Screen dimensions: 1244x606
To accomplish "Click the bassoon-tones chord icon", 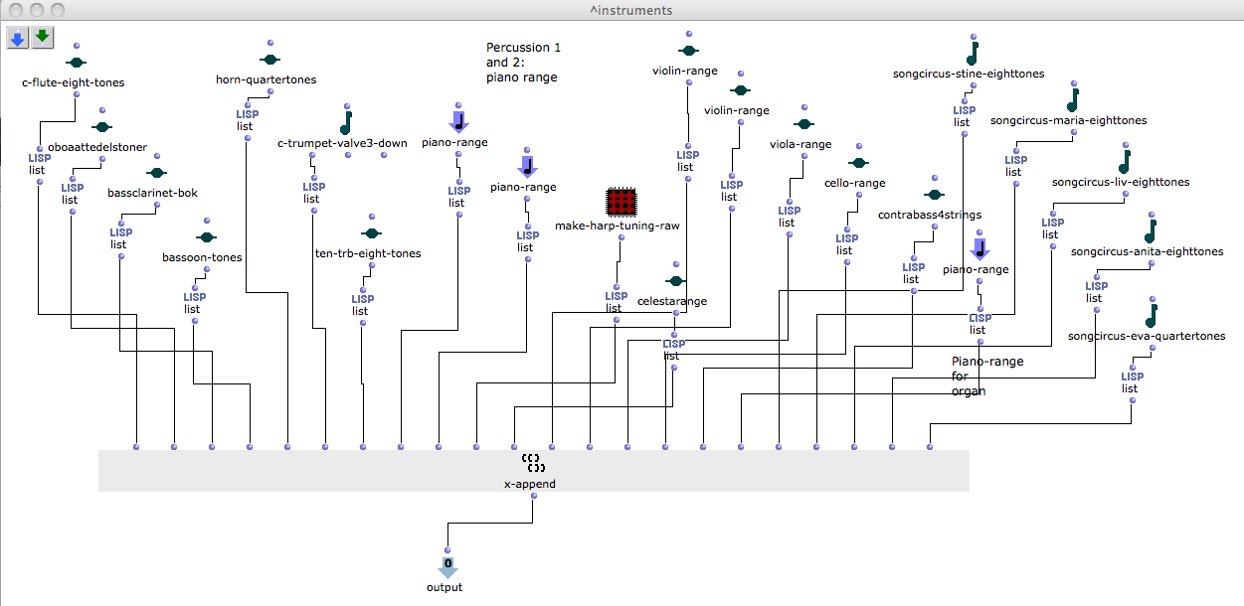I will (206, 237).
